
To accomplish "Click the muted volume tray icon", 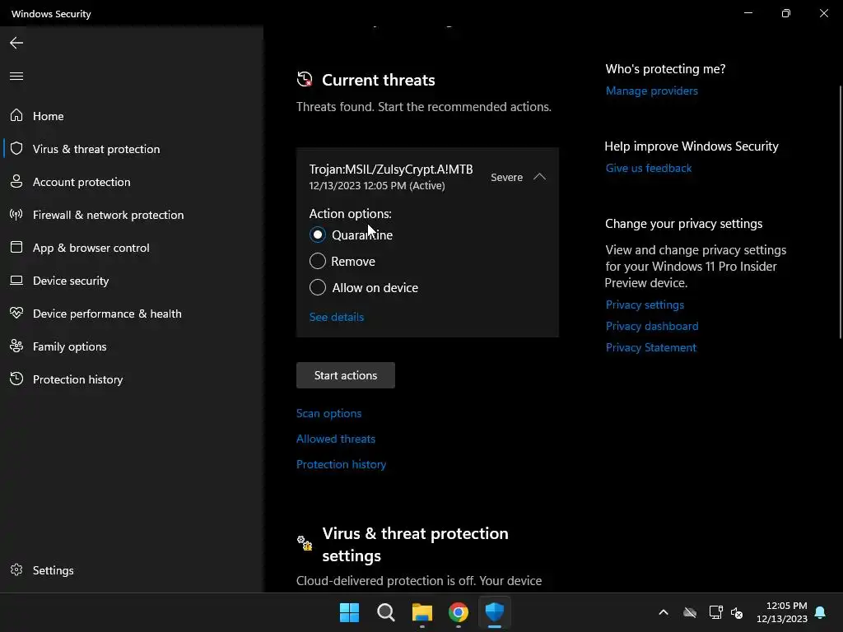I will 737,612.
